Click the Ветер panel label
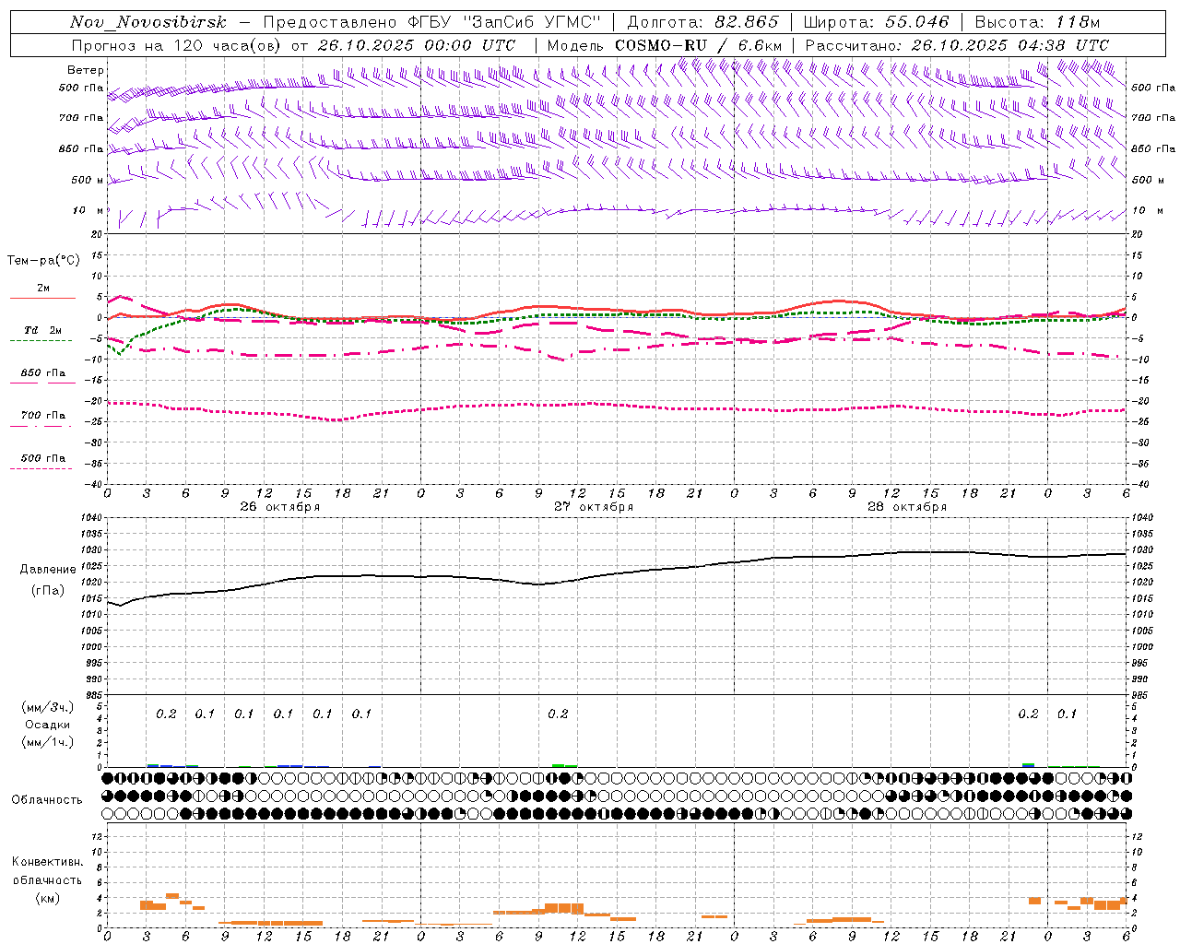Viewport: 1180px width, 944px height. (86, 70)
